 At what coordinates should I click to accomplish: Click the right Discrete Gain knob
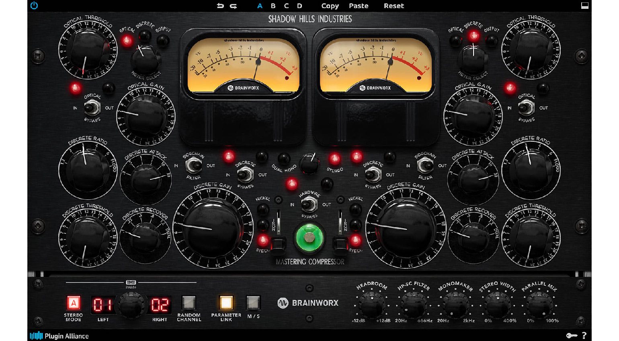coord(406,229)
